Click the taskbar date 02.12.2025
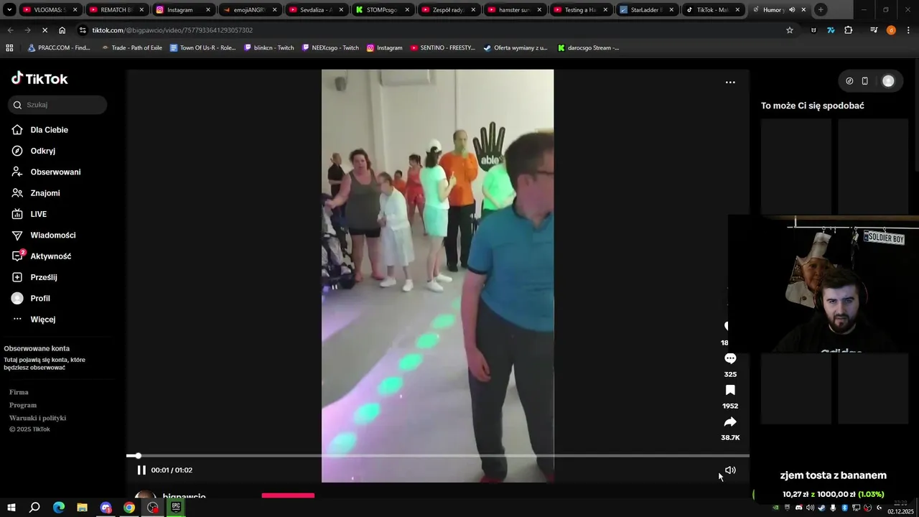Viewport: 919px width, 517px height. [900, 512]
